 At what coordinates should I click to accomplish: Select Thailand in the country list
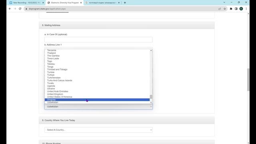click(x=97, y=53)
